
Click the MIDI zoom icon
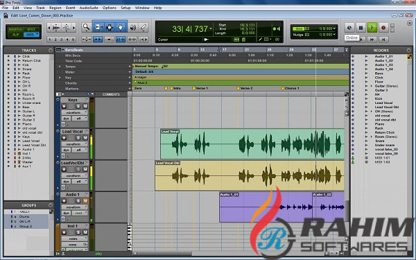tap(67, 27)
